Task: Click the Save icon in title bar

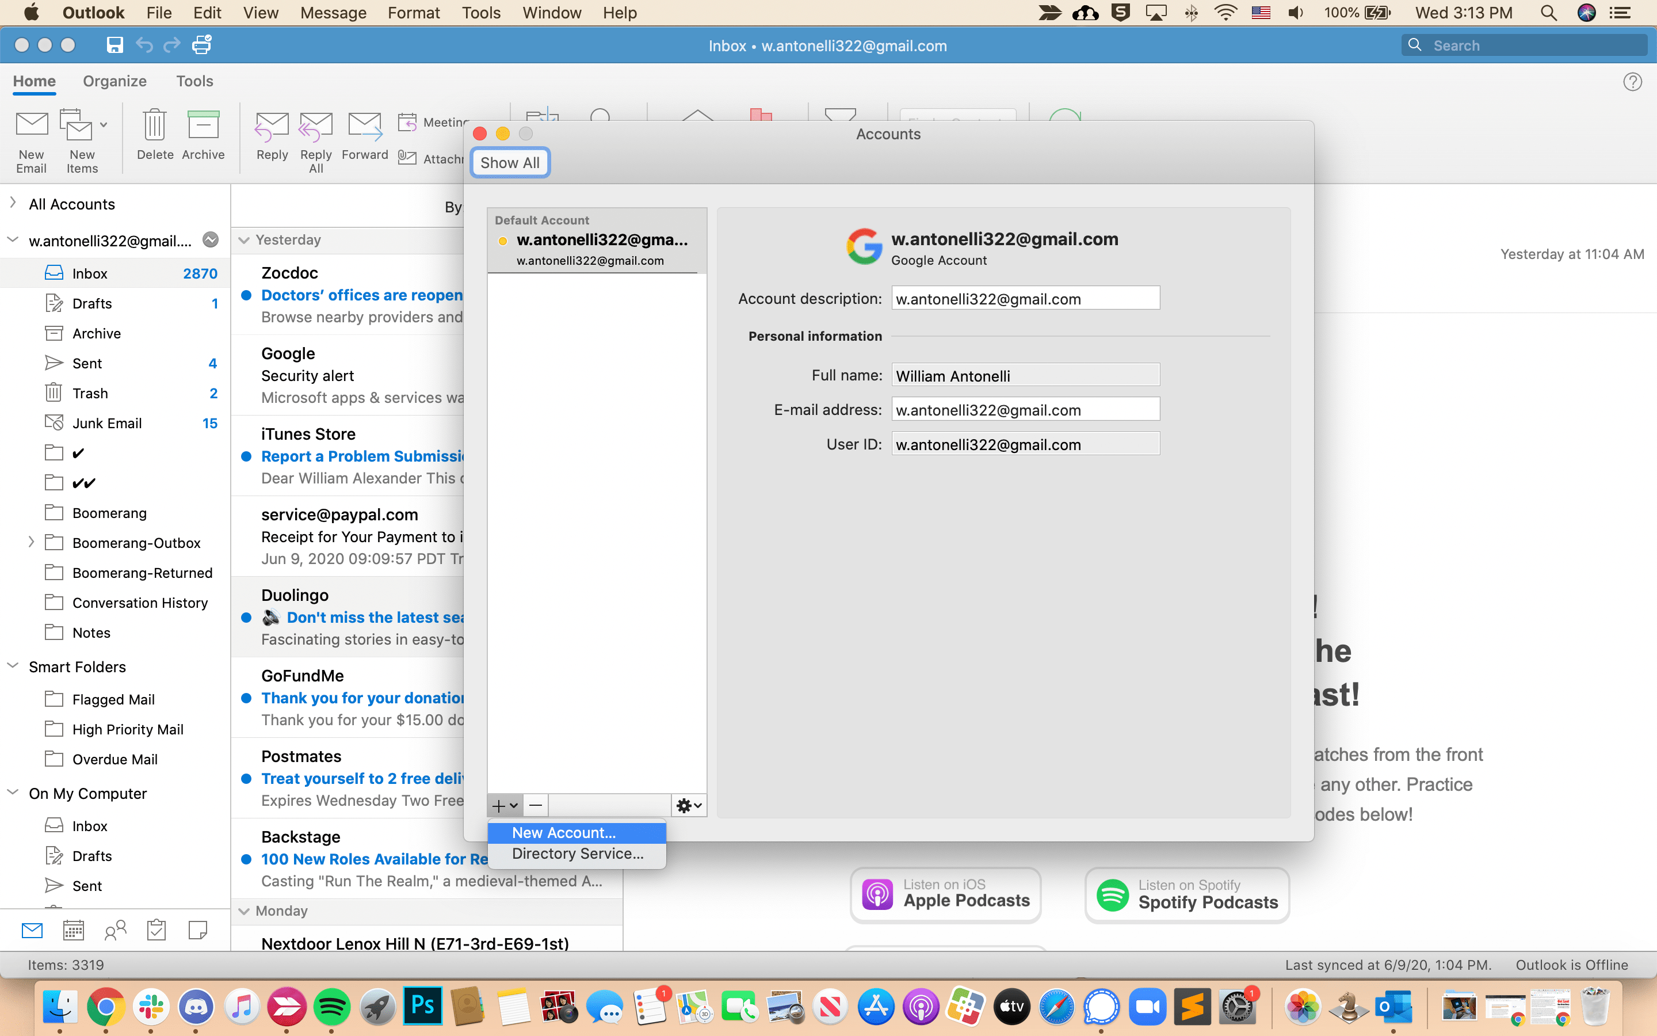Action: pyautogui.click(x=114, y=45)
